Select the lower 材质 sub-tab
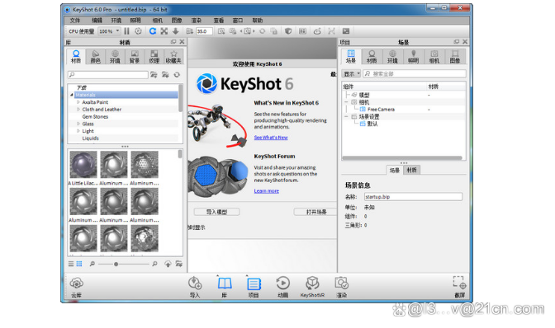The height and width of the screenshot is (328, 555). tap(411, 170)
